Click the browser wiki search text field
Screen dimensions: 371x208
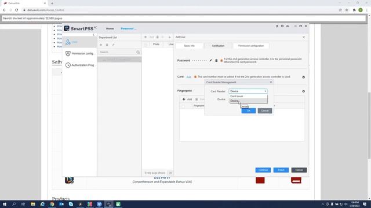click(184, 18)
